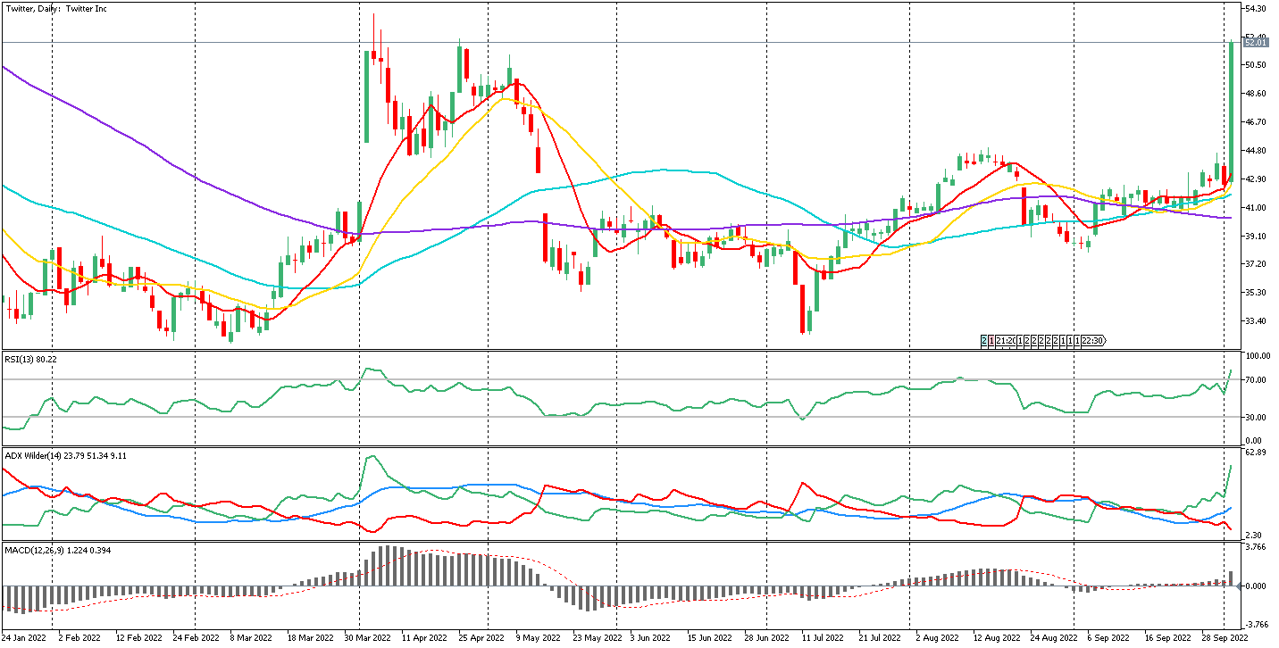Click the 23 May 2022 date label
The width and height of the screenshot is (1279, 648).
click(x=596, y=638)
